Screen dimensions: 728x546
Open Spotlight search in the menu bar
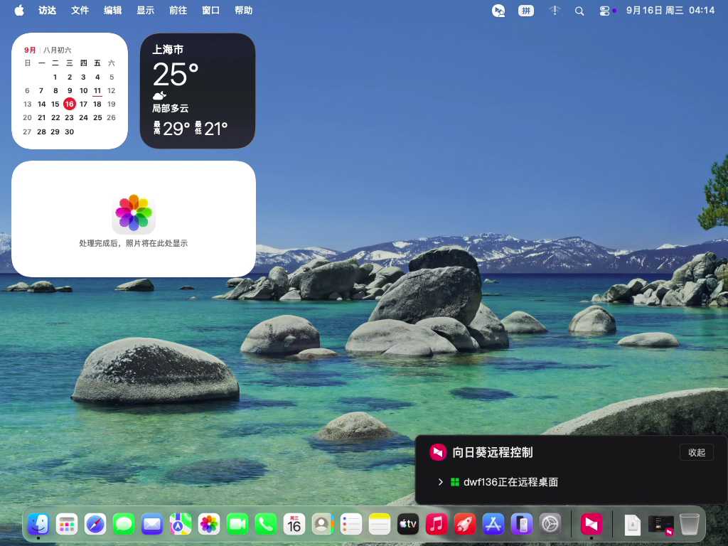(x=579, y=11)
